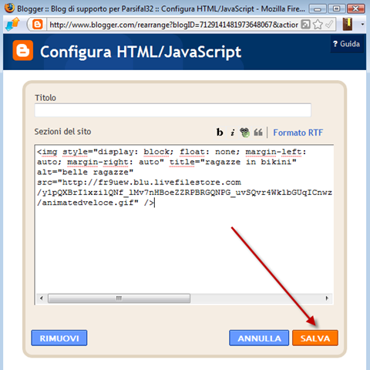The width and height of the screenshot is (370, 370).
Task: Click the ANNULLA button
Action: (259, 338)
